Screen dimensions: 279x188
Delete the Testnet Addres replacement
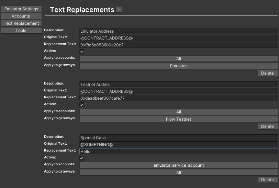[267, 126]
